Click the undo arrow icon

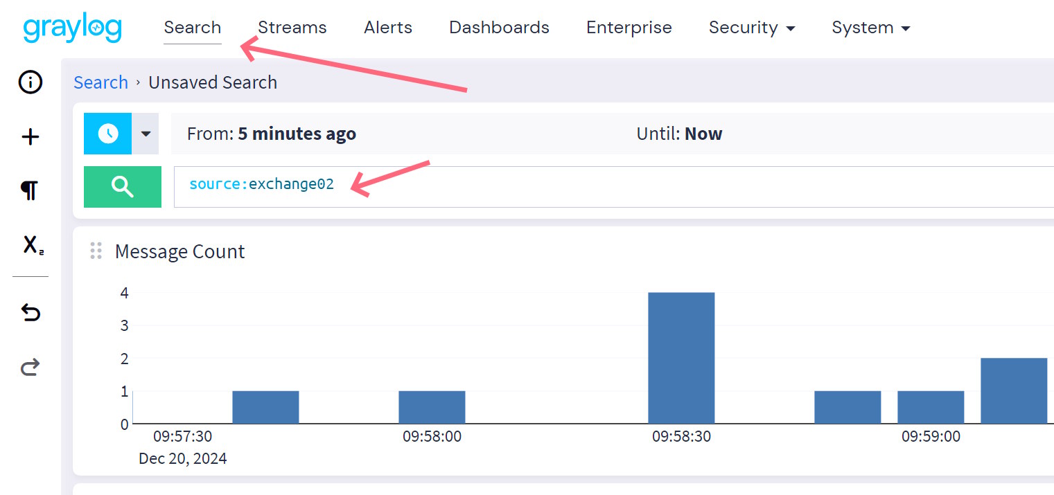pyautogui.click(x=30, y=313)
